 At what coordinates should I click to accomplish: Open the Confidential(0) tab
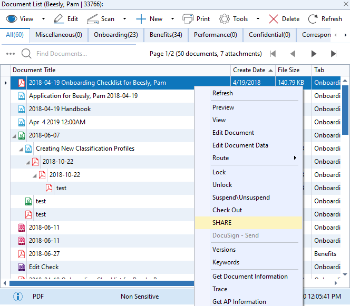[x=269, y=35]
